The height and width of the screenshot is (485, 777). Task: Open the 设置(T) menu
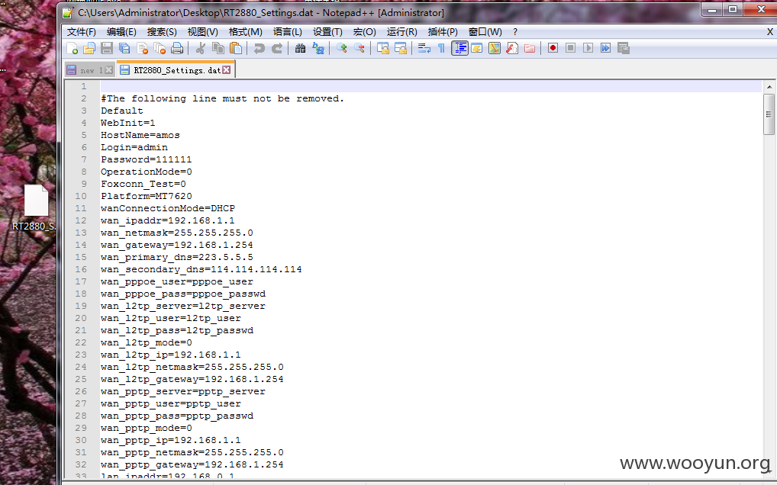(x=327, y=32)
